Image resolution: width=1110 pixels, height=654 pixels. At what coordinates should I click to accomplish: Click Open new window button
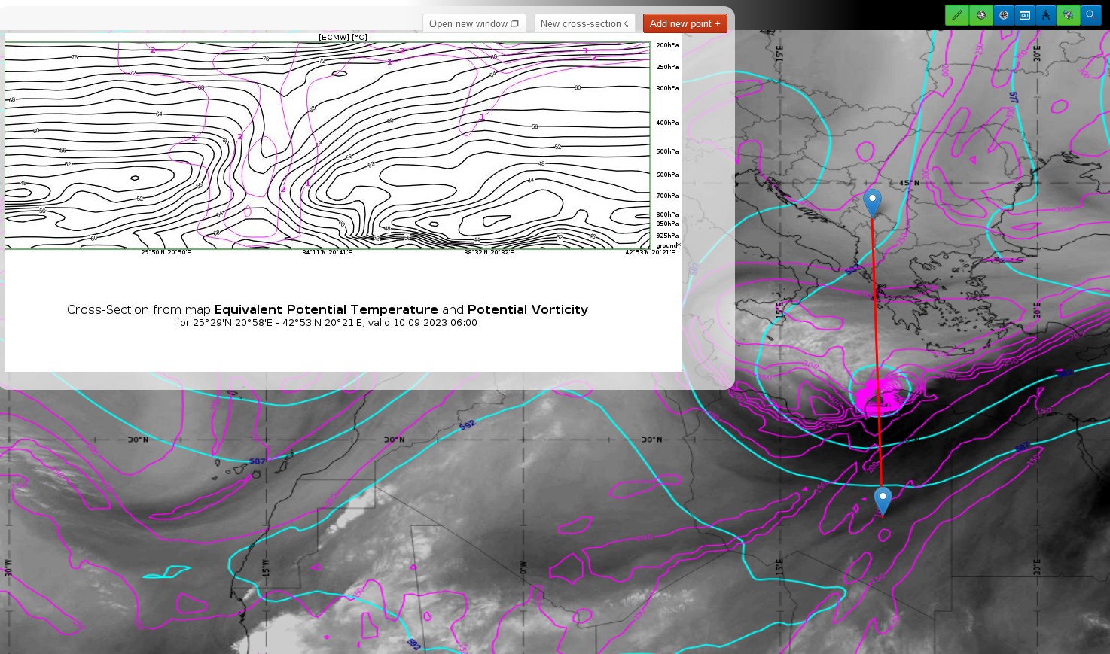474,23
